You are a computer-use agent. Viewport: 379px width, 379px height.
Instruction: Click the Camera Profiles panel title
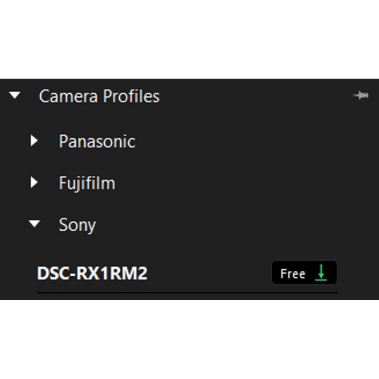99,96
